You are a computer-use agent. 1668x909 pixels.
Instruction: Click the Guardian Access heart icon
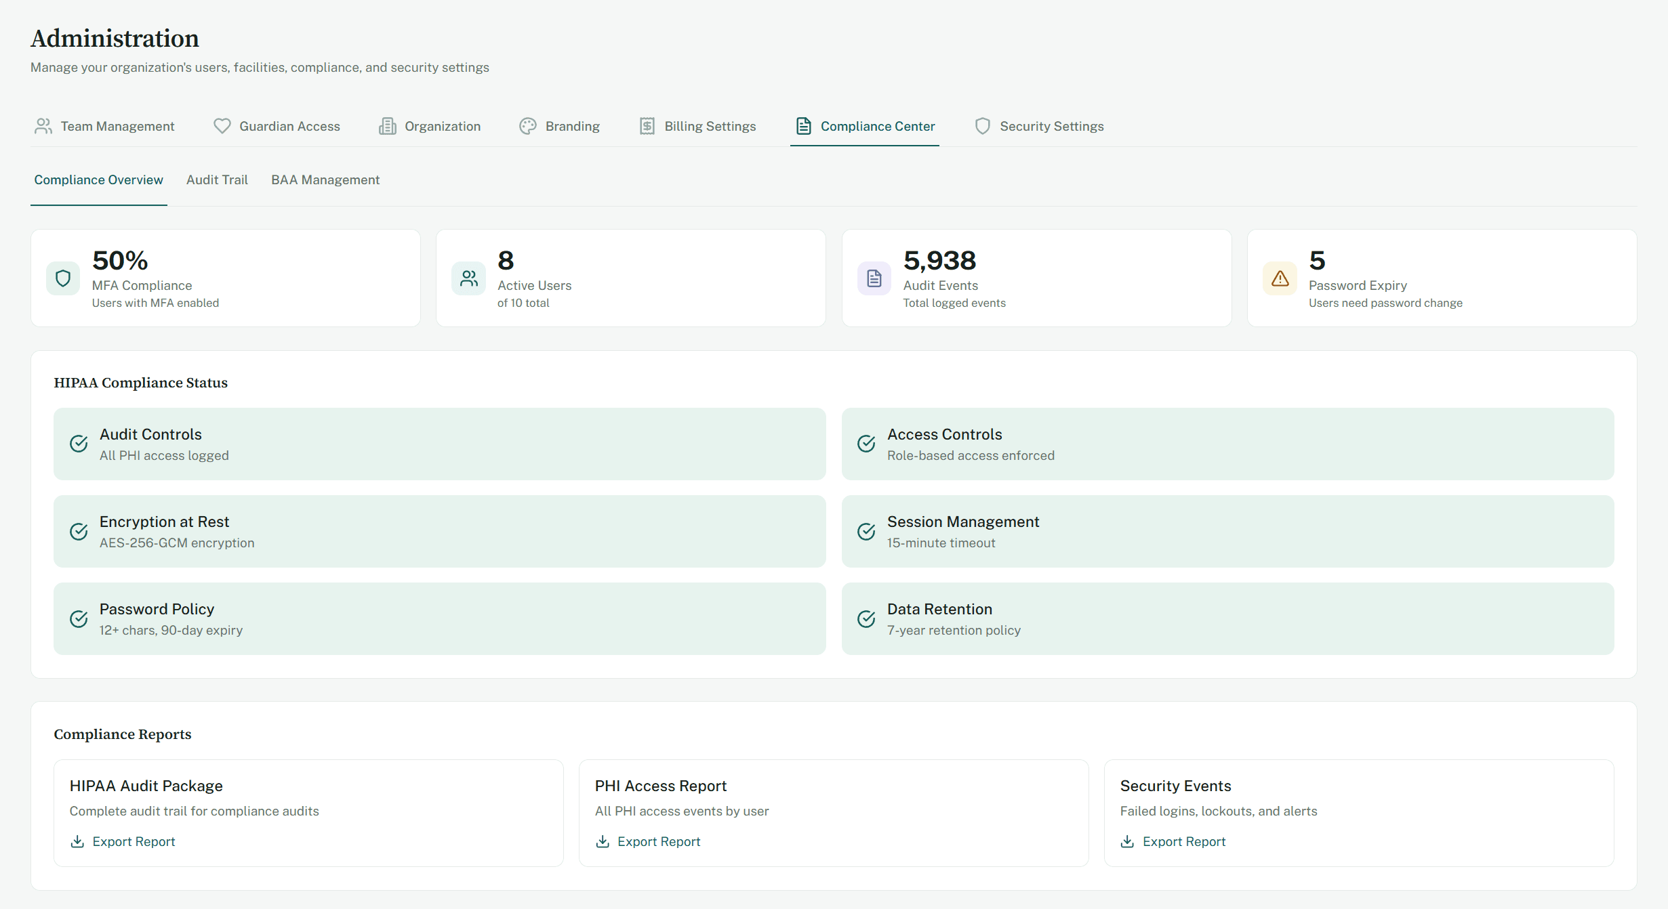point(222,126)
